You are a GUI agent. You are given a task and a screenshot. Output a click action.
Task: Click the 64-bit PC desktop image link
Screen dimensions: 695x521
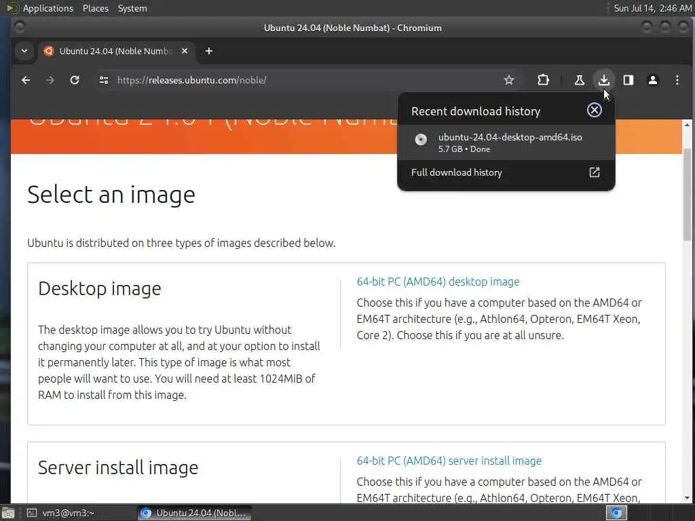(438, 282)
